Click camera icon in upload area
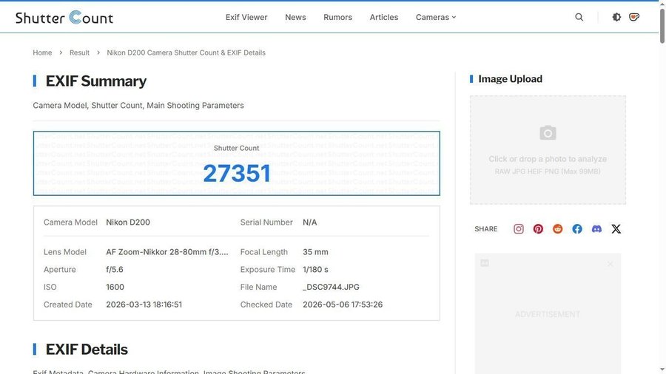Image resolution: width=666 pixels, height=374 pixels. click(548, 133)
